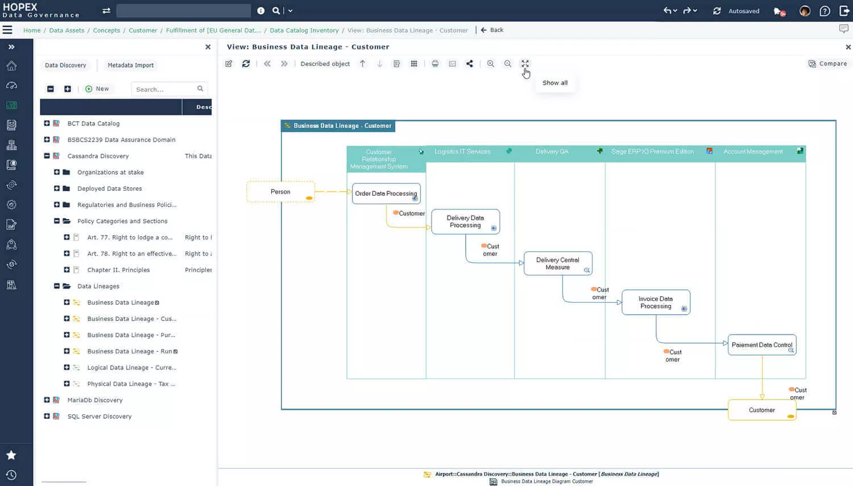Go to next with double right chevrons
This screenshot has height=486, width=853.
(x=284, y=64)
